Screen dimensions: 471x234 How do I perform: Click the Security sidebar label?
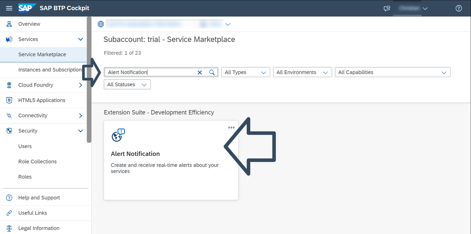[28, 131]
